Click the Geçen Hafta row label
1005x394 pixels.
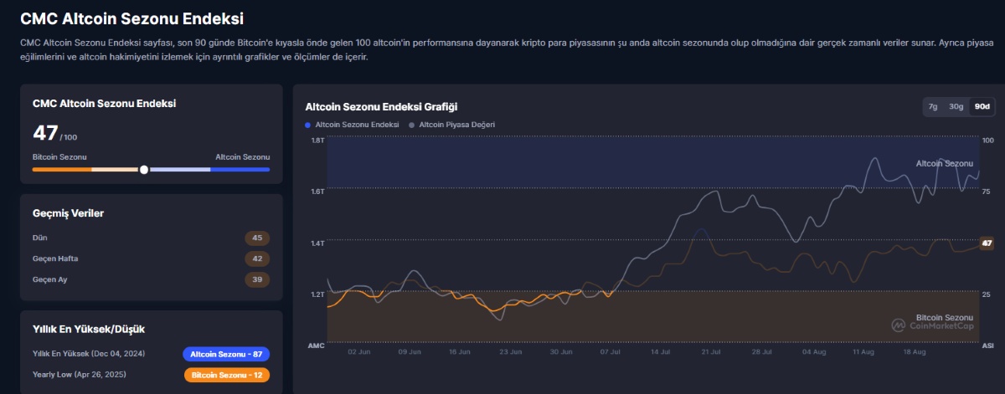point(55,258)
